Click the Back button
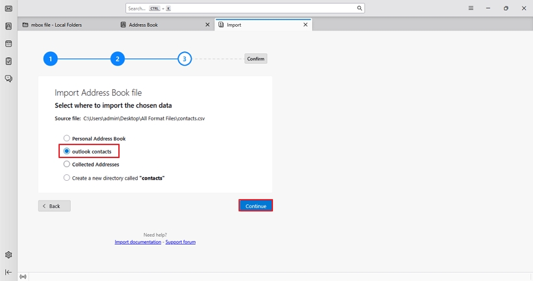 55,206
